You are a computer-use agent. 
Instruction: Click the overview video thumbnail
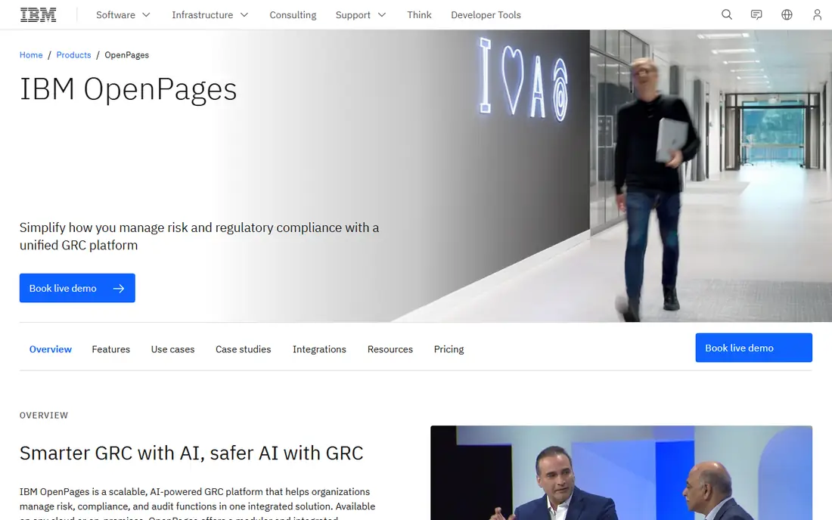[x=621, y=473]
